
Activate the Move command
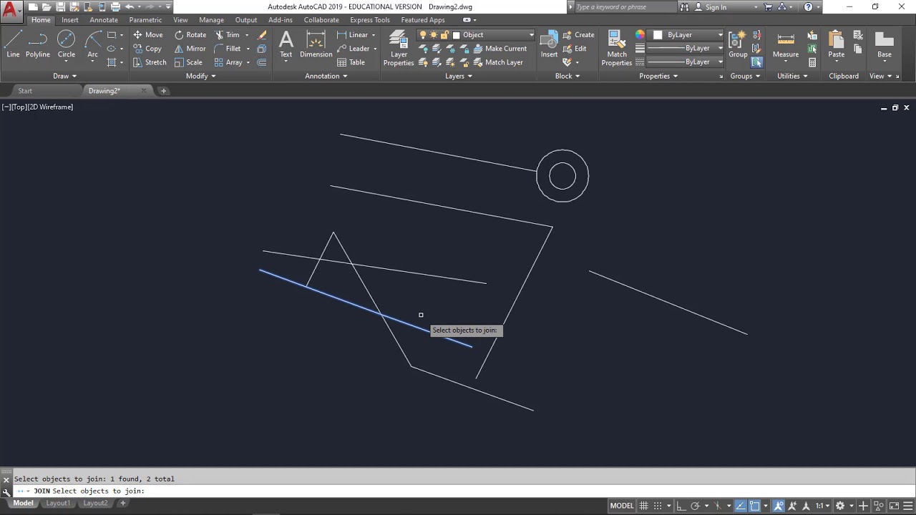pos(147,35)
